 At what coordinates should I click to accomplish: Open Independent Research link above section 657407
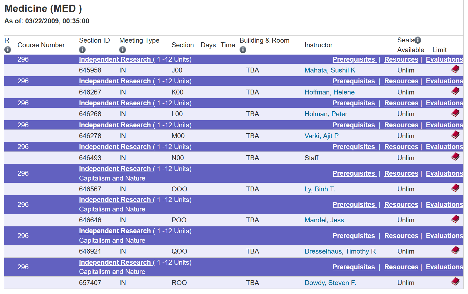115,262
